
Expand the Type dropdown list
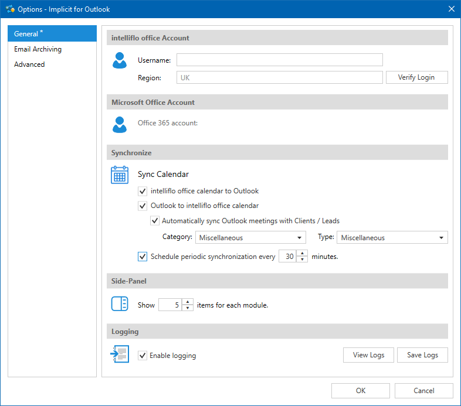tap(392, 237)
